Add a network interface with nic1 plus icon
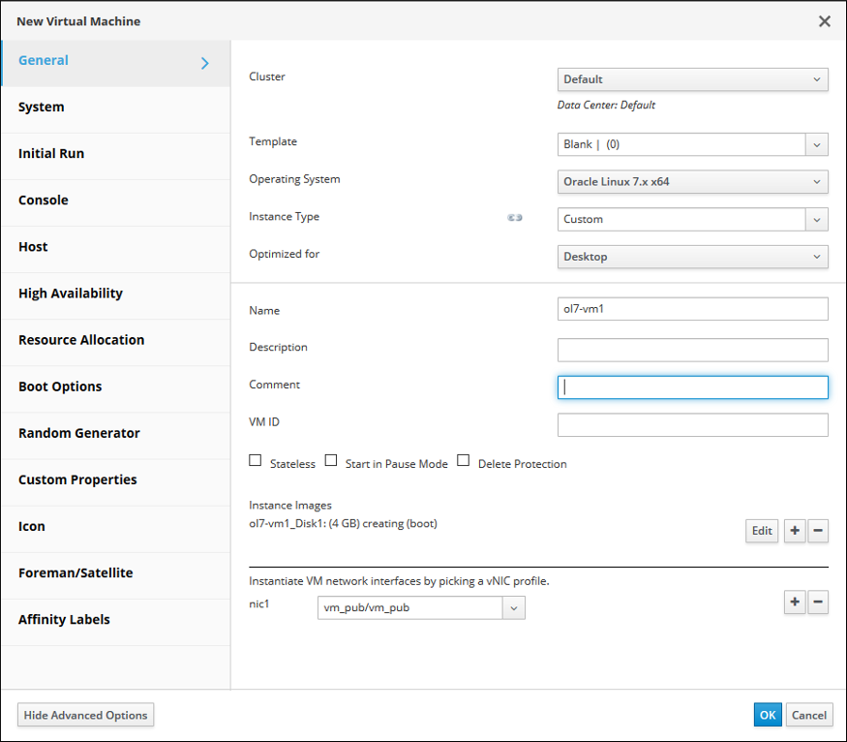Image resolution: width=847 pixels, height=742 pixels. (x=795, y=603)
